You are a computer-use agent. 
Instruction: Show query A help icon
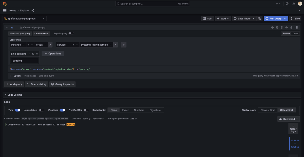click(x=272, y=28)
